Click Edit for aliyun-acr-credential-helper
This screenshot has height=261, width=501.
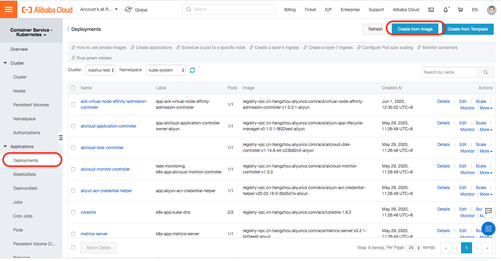click(463, 188)
